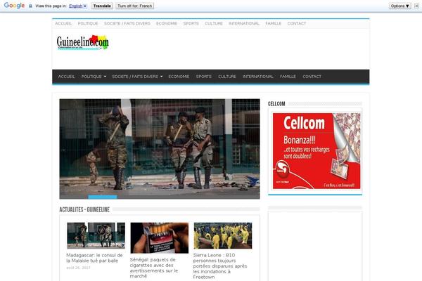Open the Options dropdown
The image size is (422, 281).
tap(400, 6)
